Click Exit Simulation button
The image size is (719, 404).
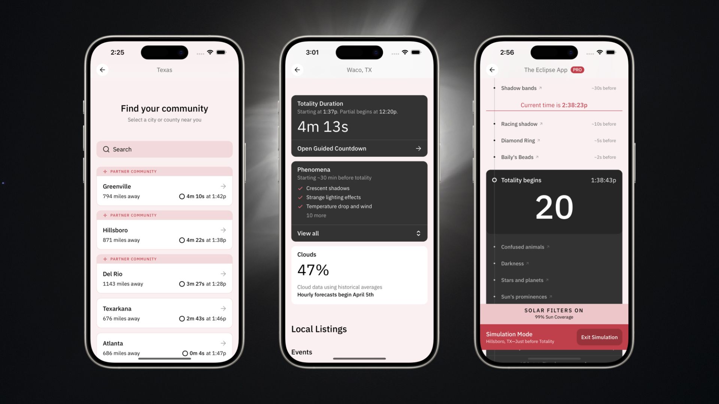[600, 337]
